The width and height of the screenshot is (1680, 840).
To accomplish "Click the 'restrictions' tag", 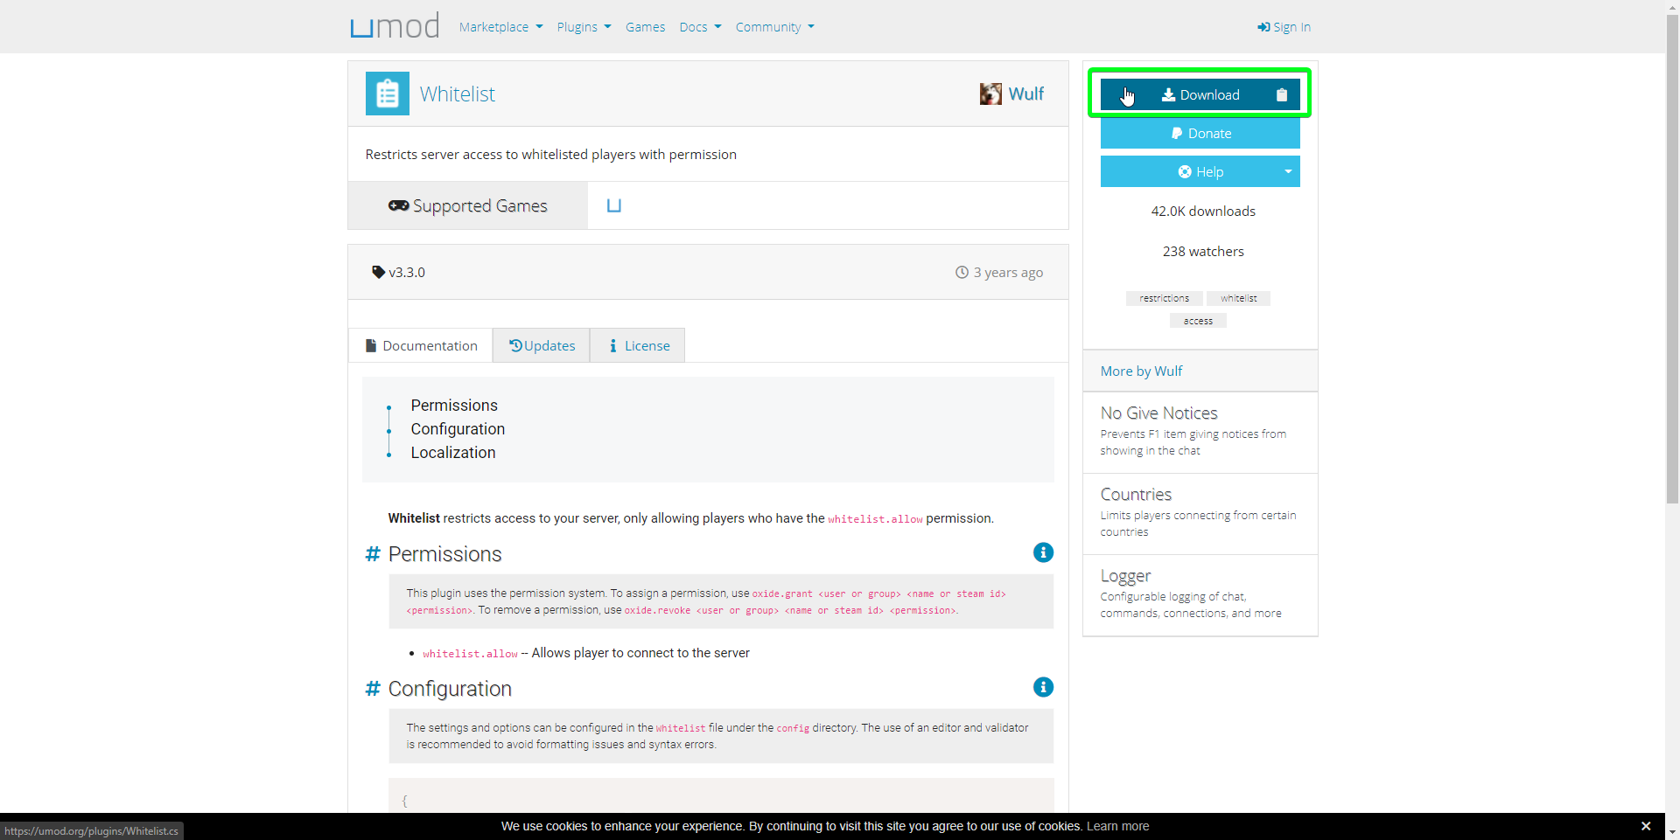I will (x=1164, y=298).
